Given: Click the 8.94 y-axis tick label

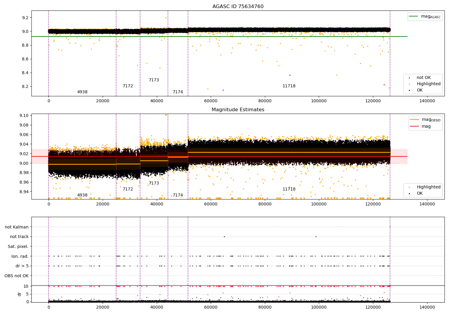Looking at the screenshot, I should point(24,192).
